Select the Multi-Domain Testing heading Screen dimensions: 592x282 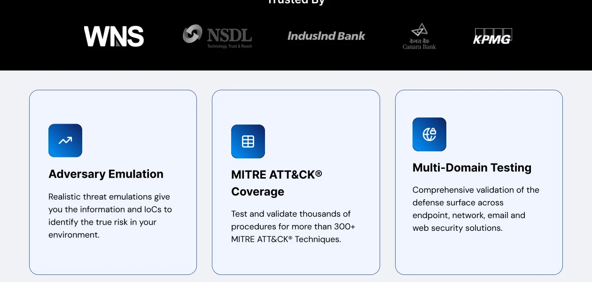tap(472, 168)
